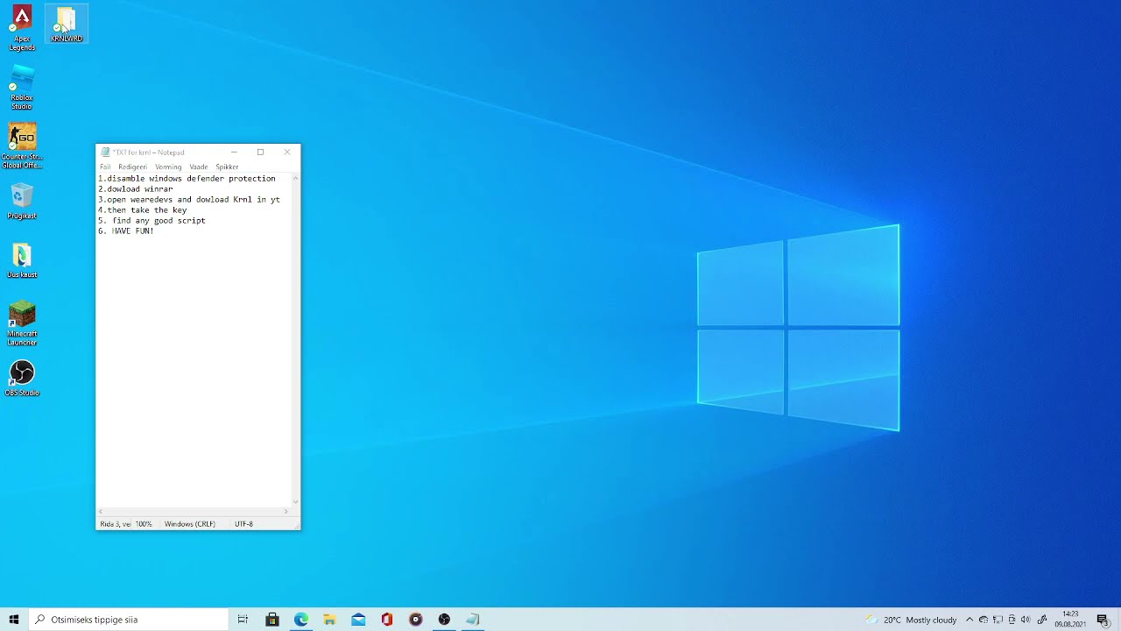This screenshot has height=631, width=1121.
Task: Open File Explorer from the taskbar
Action: (329, 620)
